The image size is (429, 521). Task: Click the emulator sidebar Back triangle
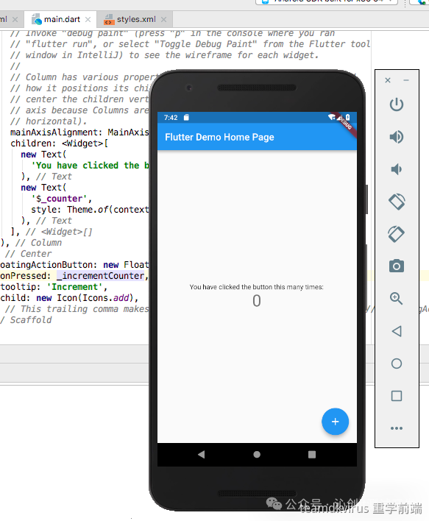(397, 331)
